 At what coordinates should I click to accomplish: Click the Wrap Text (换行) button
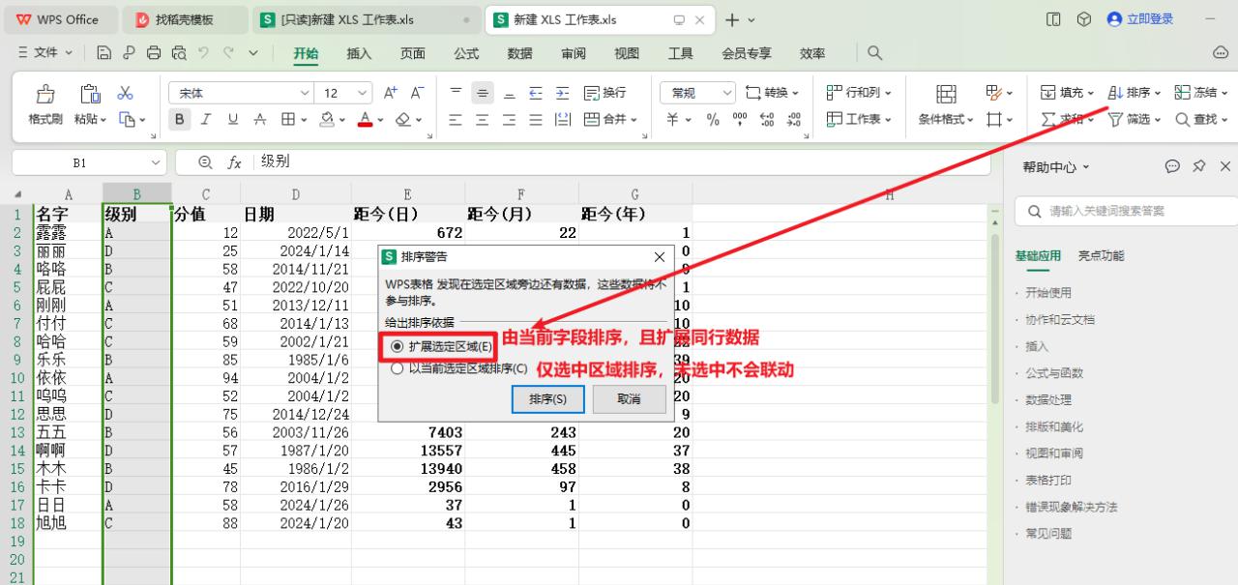604,93
